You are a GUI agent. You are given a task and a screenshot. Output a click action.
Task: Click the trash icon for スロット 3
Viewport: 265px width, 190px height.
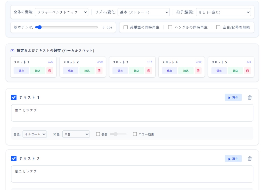click(148, 70)
